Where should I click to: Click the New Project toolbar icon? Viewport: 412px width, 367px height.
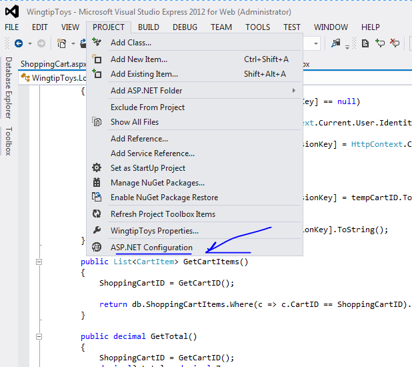[x=62, y=43]
